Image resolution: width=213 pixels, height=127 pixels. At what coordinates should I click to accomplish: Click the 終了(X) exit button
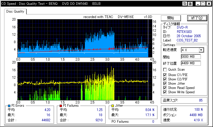[x=197, y=18]
